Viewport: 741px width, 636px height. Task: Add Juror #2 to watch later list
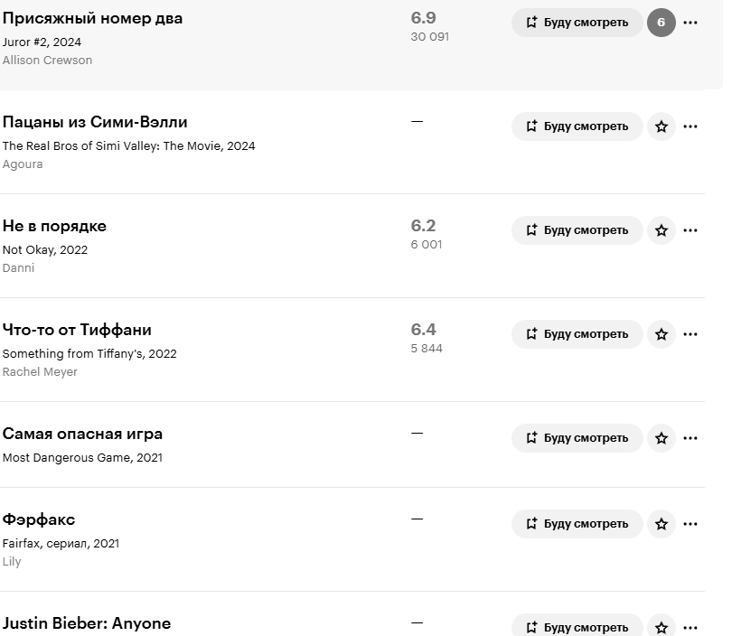coord(577,23)
